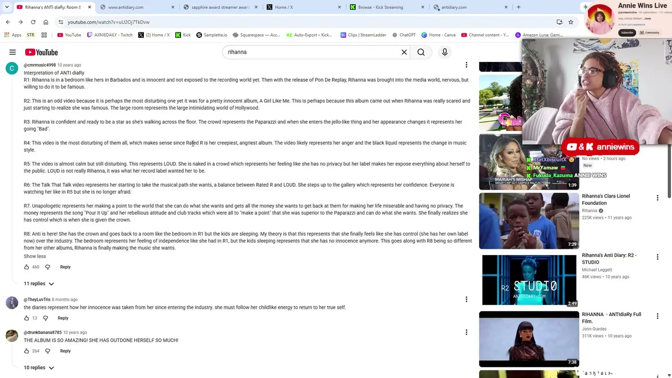Reload the current page
The height and width of the screenshot is (378, 672).
(x=33, y=22)
